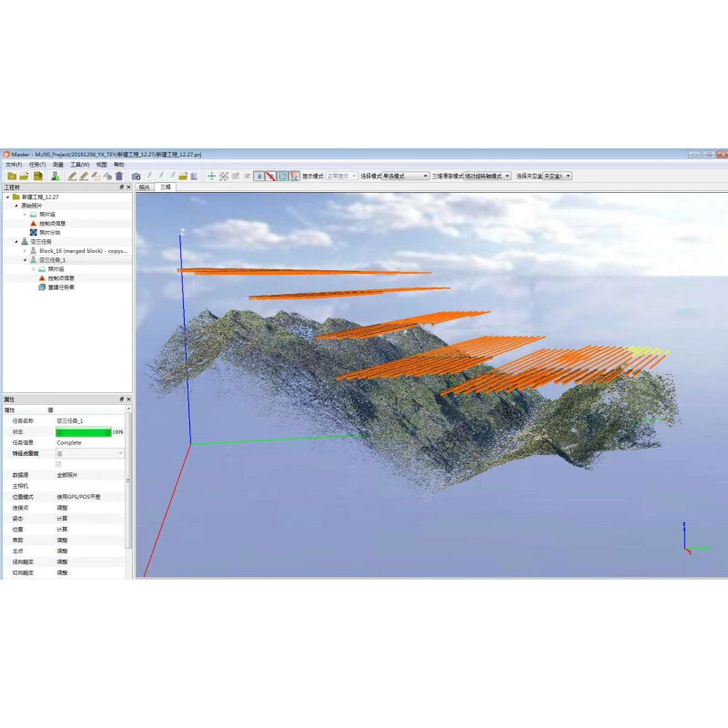Toggle the red diagonal line toolbar button
Viewport: 728px width, 728px height.
[270, 176]
